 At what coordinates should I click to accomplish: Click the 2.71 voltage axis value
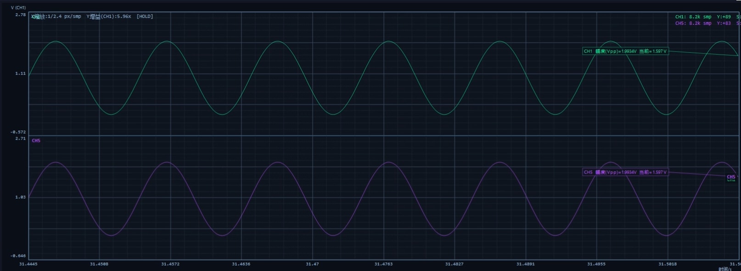[x=21, y=138]
